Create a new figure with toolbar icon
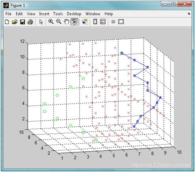 coord(7,22)
